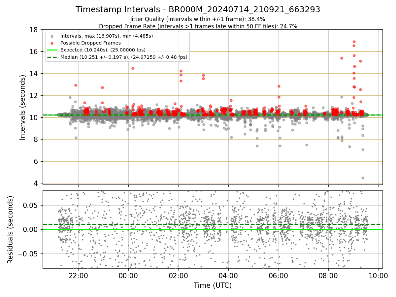The width and height of the screenshot is (396, 297).
Task: Click legend entry 'Expected (10.240s), (25.00000 fps)'
Action: click(x=103, y=50)
